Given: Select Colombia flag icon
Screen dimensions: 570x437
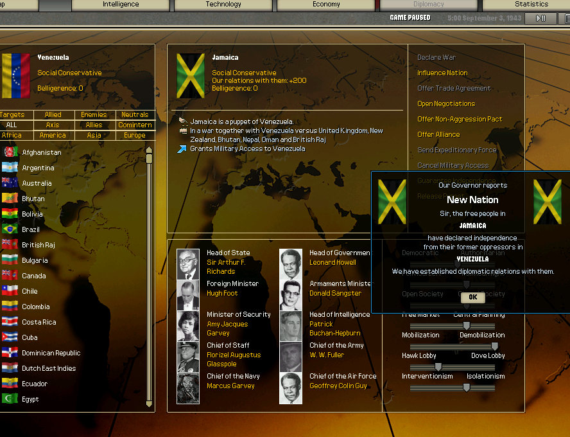Looking at the screenshot, I should pyautogui.click(x=10, y=307).
